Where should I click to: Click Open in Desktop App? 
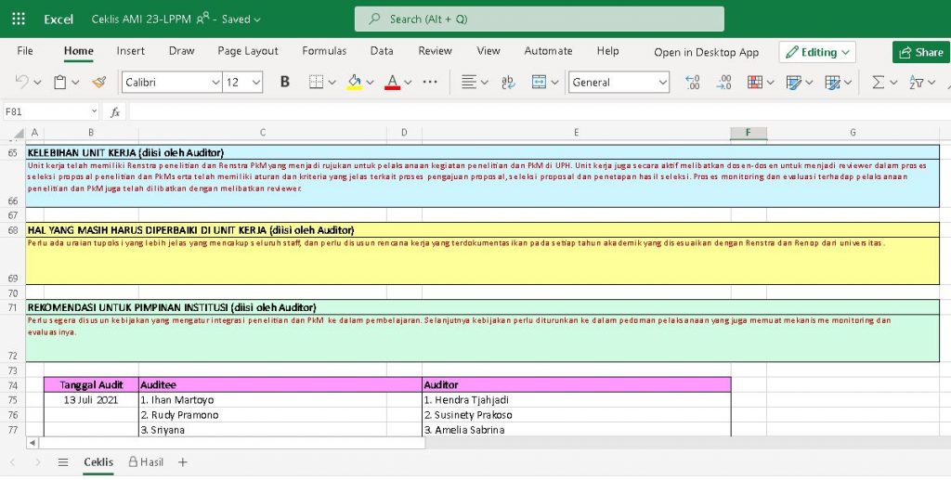[706, 52]
